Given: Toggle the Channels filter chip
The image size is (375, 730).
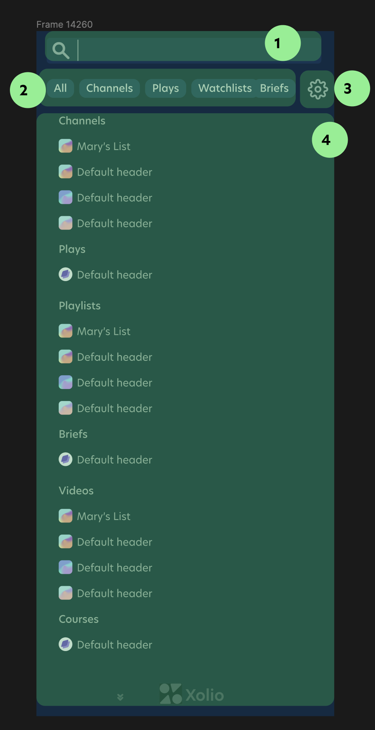Looking at the screenshot, I should pyautogui.click(x=109, y=88).
